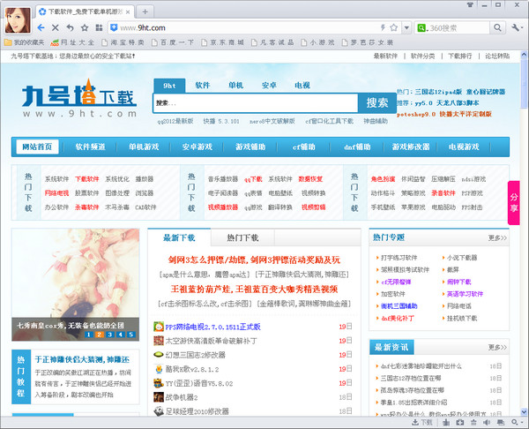Screen dimensions: 529x429
Task: Click 更多>> in the 热门专题 panel
Action: [x=497, y=237]
